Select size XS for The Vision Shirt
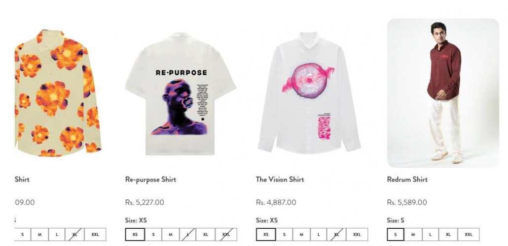The image size is (508, 246). 266,234
